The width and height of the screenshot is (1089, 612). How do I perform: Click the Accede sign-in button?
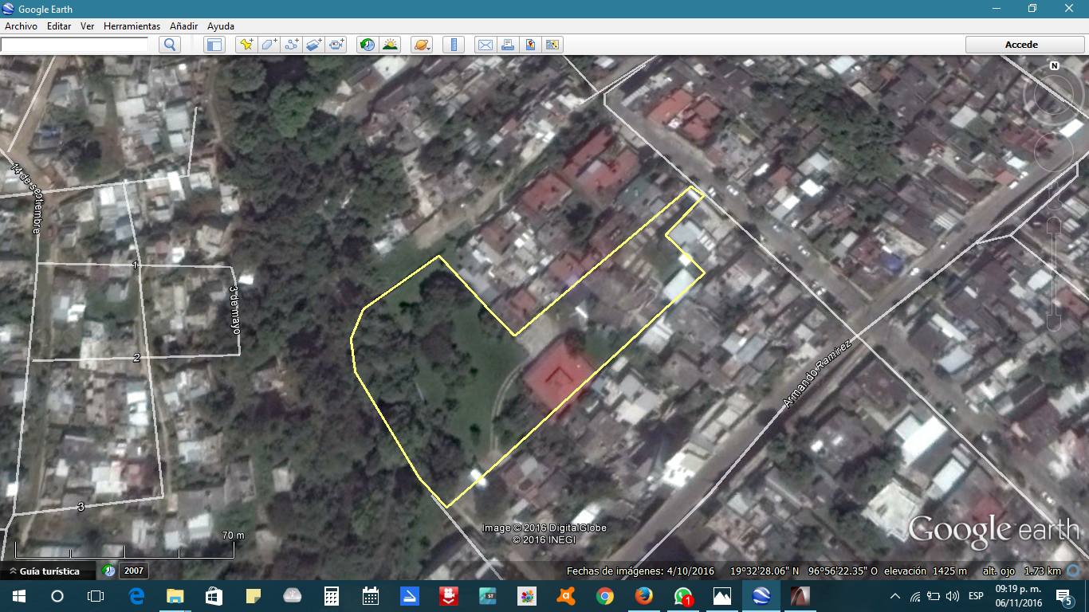tap(1024, 44)
